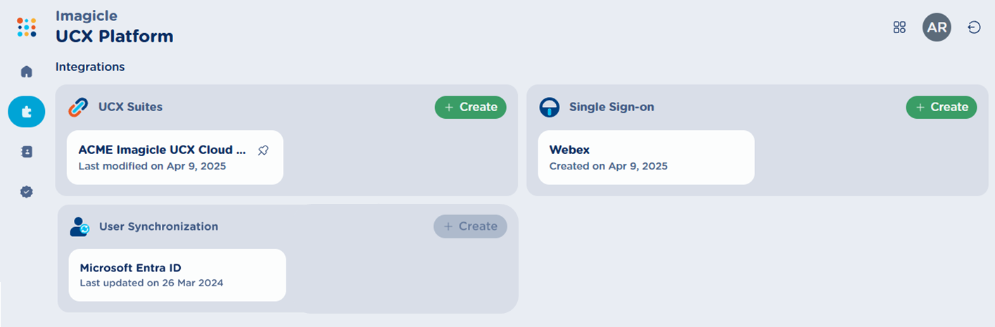This screenshot has height=327, width=995.
Task: Click Create in User Synchronization section
Action: 470,226
